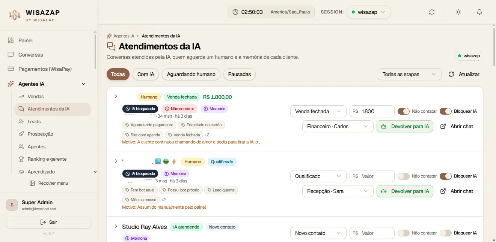Open the Qualificado stage dropdown

pos(318,176)
